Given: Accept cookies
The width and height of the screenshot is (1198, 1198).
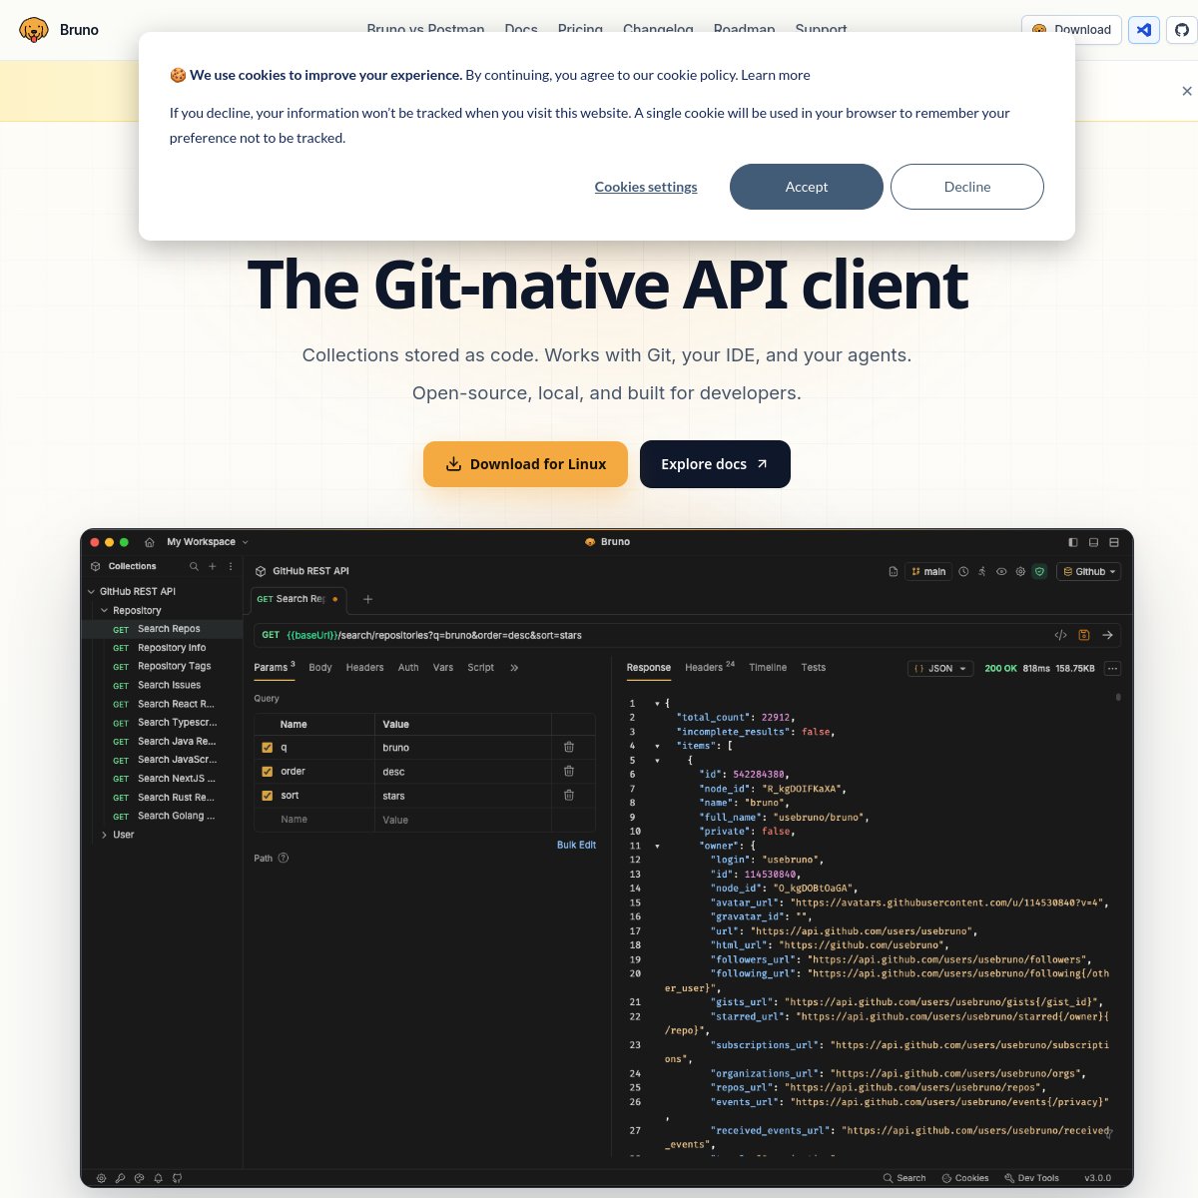Looking at the screenshot, I should [807, 187].
